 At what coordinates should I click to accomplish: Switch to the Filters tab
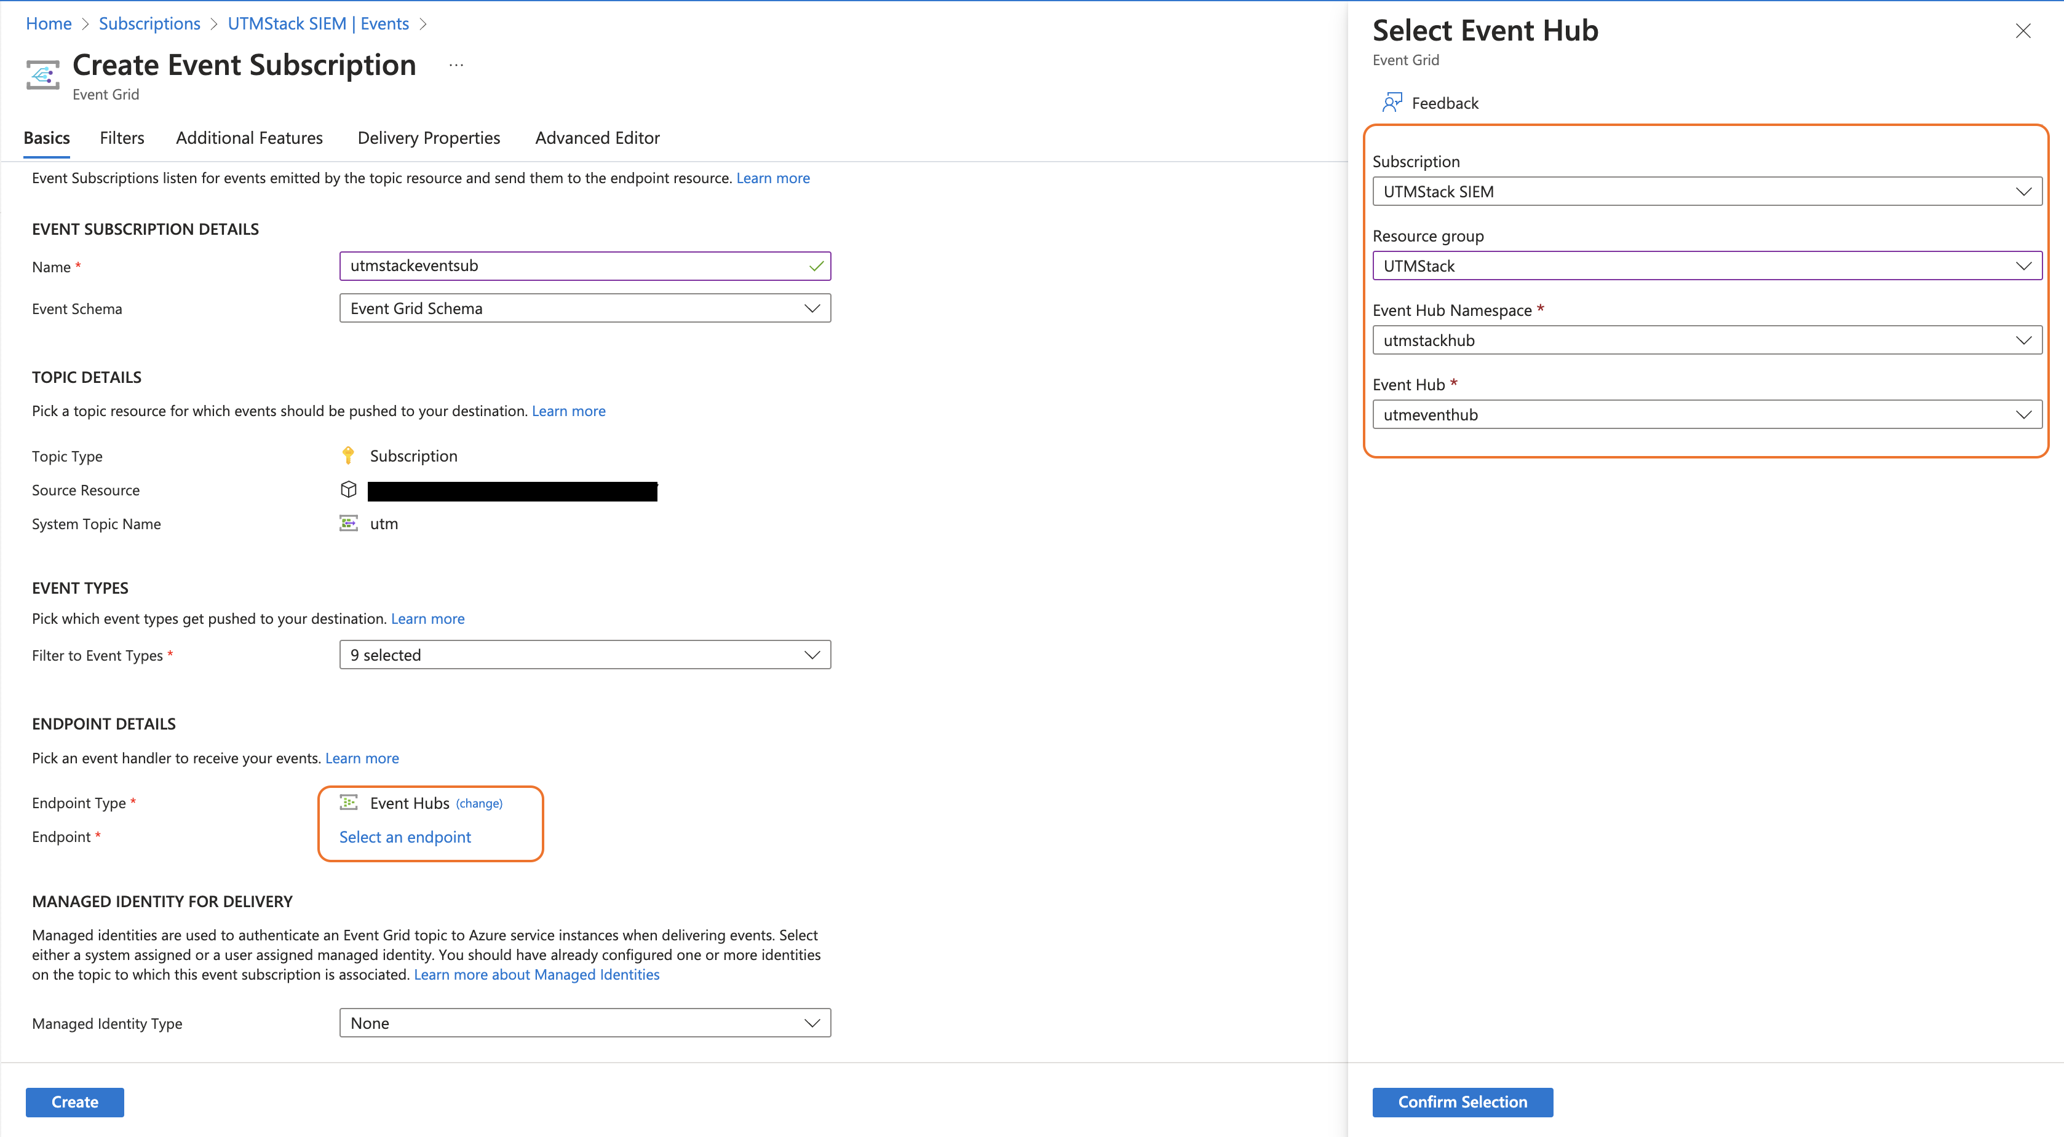coord(122,138)
